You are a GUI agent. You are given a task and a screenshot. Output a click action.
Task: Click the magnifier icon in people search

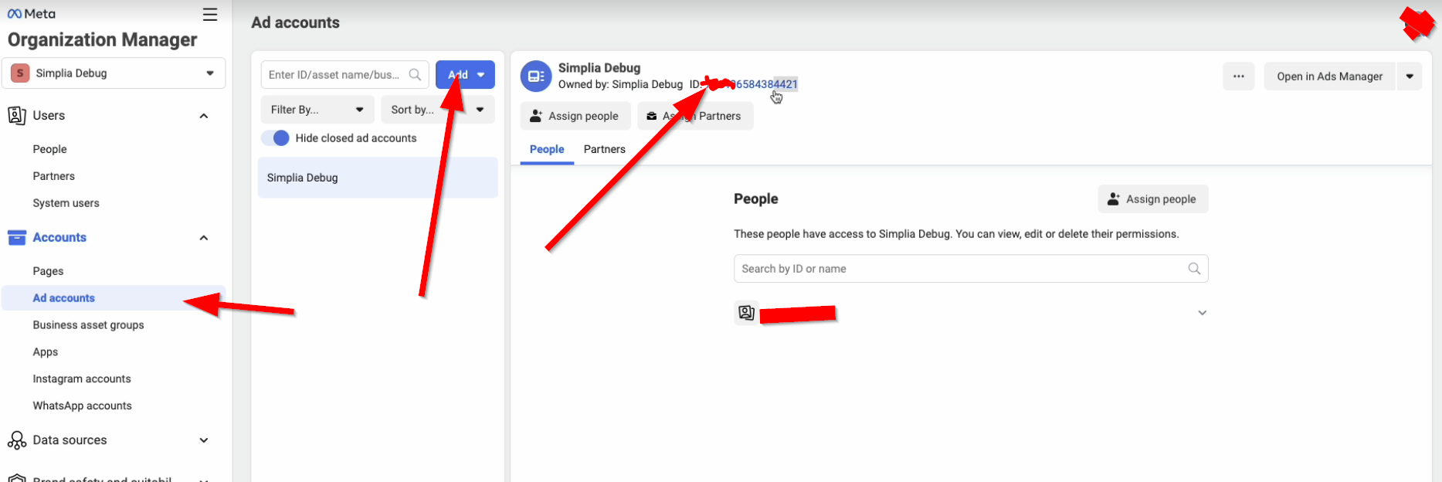coord(1194,269)
